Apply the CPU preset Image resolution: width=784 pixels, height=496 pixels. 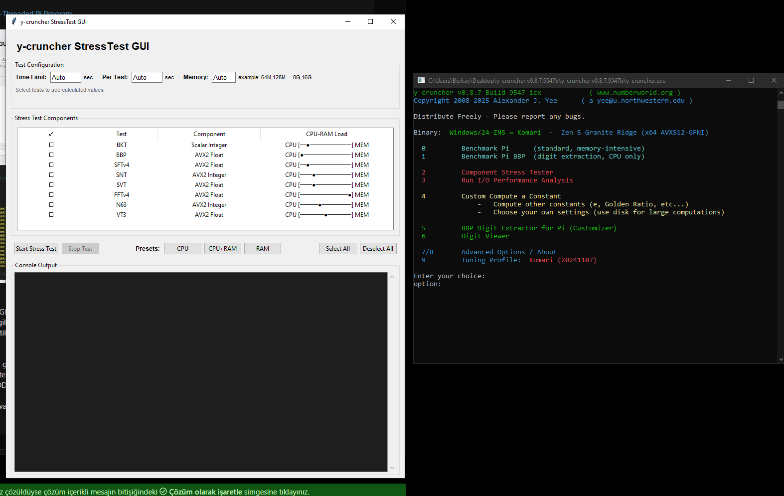[183, 249]
